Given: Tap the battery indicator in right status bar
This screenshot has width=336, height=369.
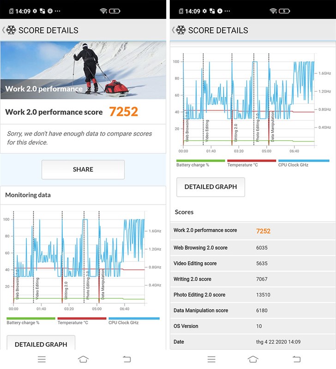Looking at the screenshot, I should coord(284,11).
